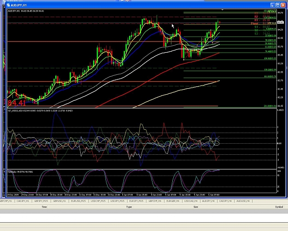Click the highlighted current price label 84.41
Image resolution: width=288 pixels, height=231 pixels.
280,22
